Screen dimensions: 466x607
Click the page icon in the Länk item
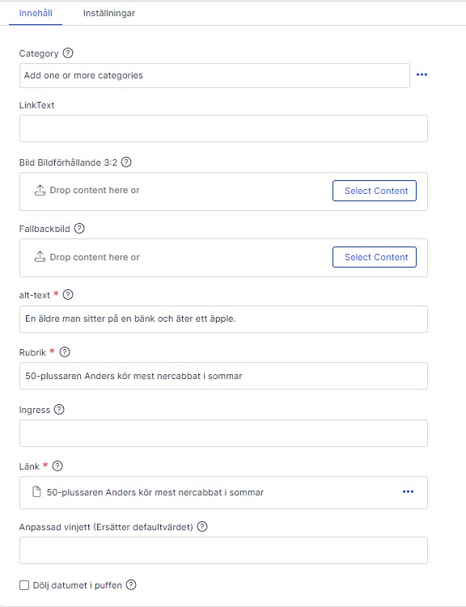coord(36,492)
